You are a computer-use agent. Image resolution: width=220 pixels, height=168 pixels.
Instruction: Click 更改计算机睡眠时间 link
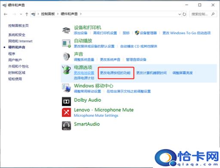(x=152, y=73)
